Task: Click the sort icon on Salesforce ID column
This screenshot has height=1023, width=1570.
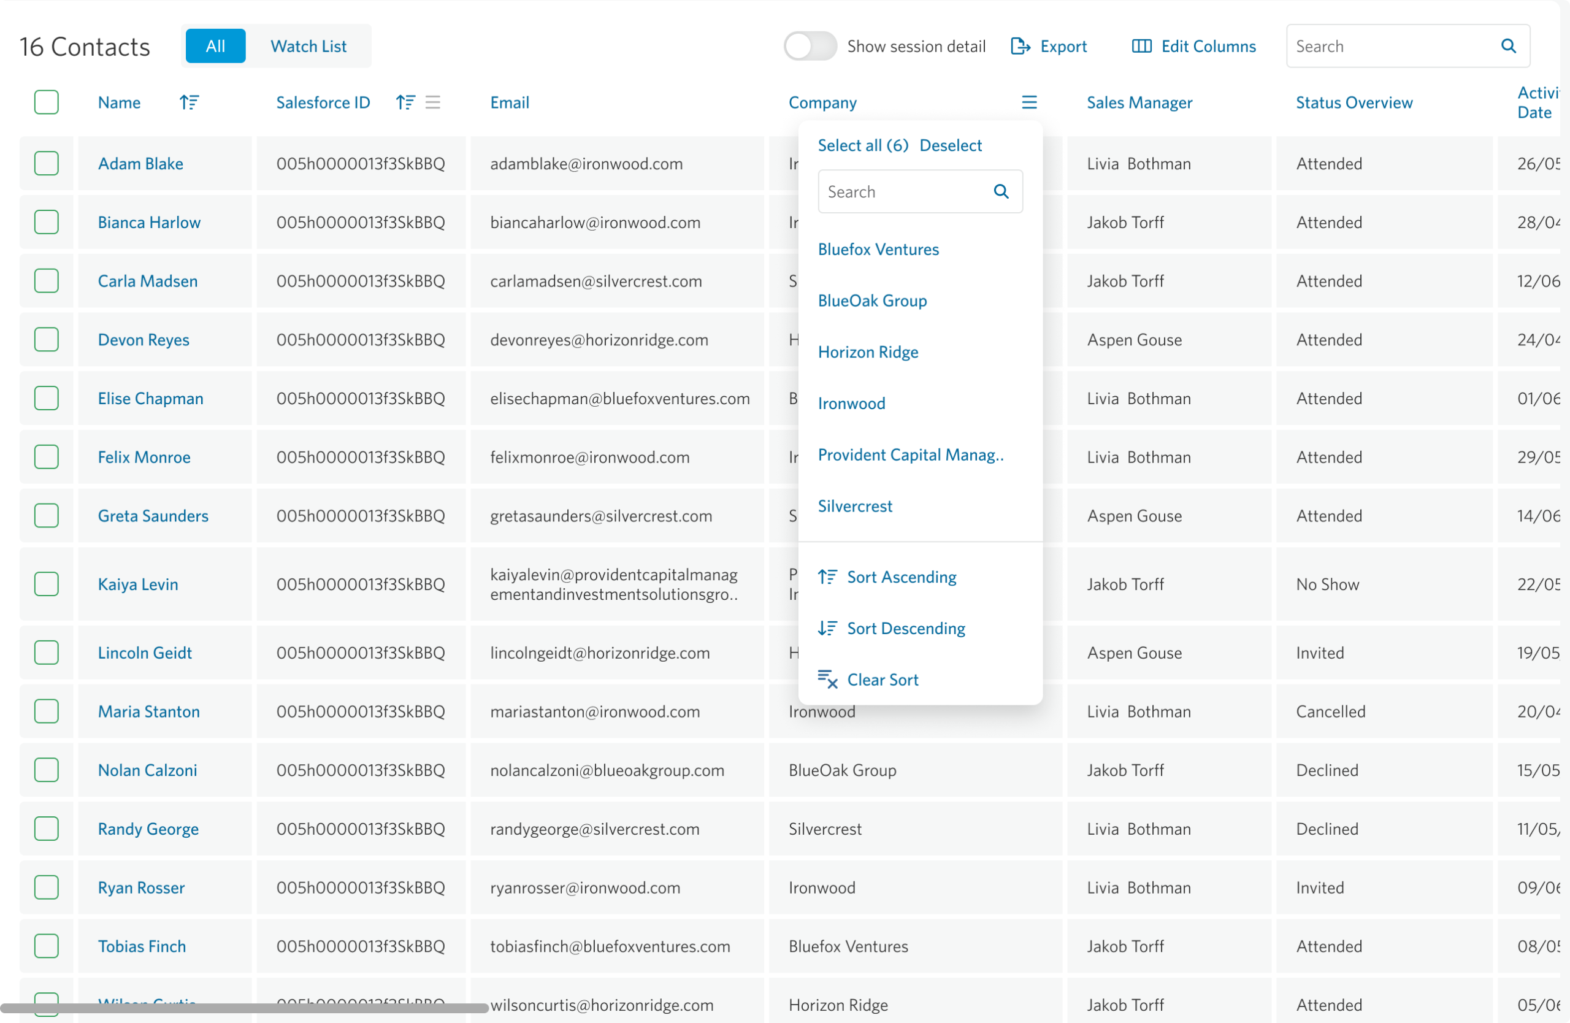Action: 405,102
